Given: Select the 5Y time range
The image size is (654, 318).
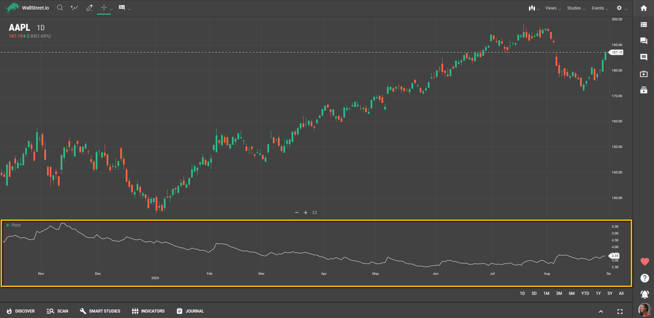Looking at the screenshot, I should pos(610,293).
